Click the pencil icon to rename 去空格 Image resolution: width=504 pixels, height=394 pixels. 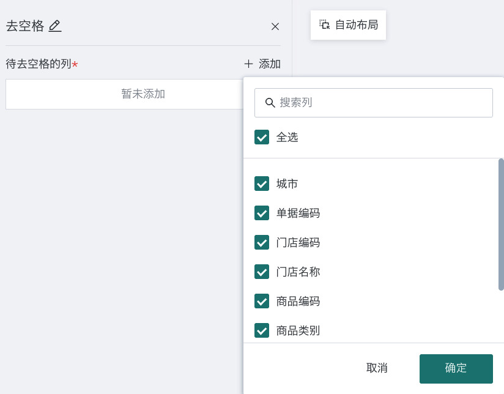55,26
